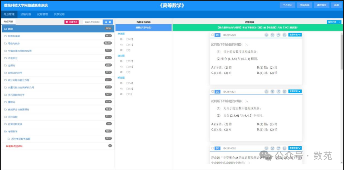
Task: Select 微分方程与差分方程 knowledge point
Action: click(58, 80)
